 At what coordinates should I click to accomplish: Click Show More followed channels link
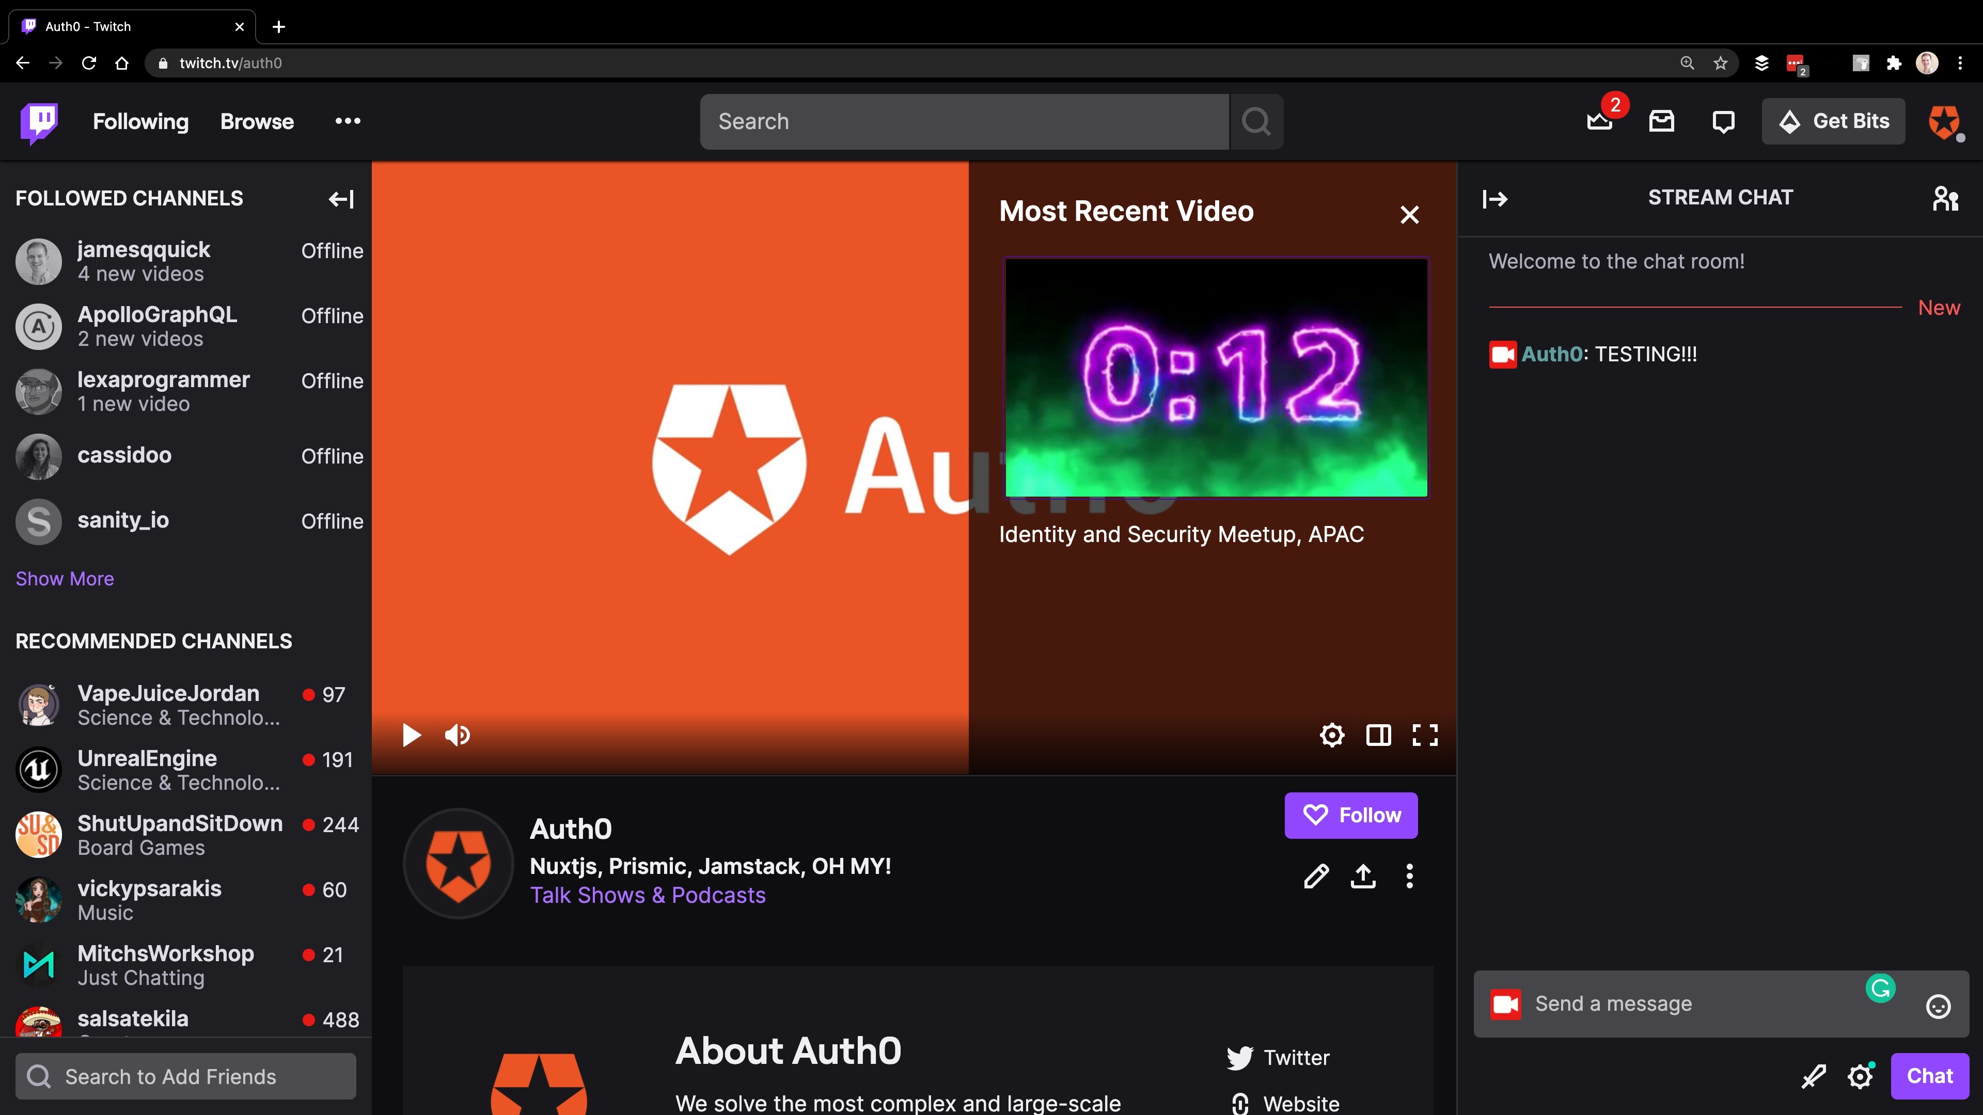(65, 579)
